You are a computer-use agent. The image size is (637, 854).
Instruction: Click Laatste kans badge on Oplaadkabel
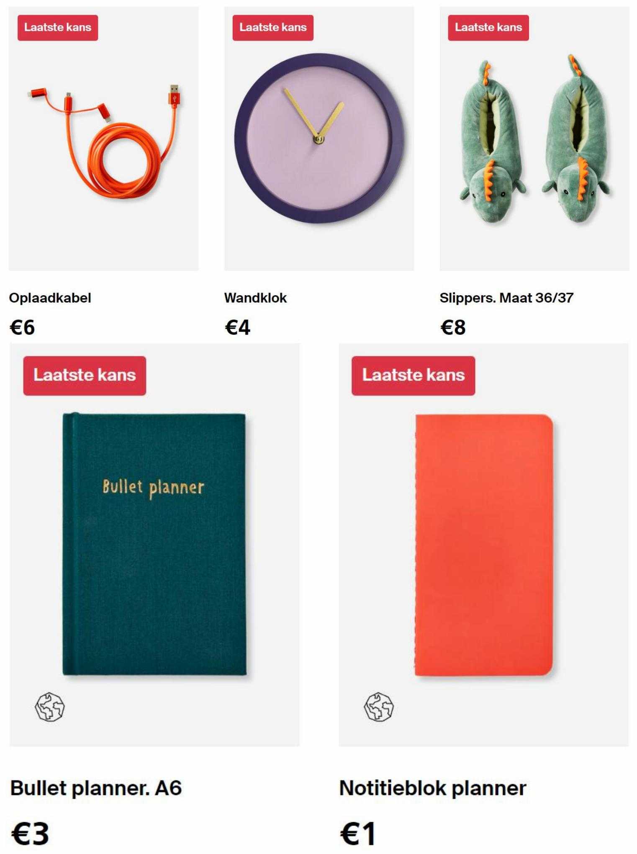point(58,28)
